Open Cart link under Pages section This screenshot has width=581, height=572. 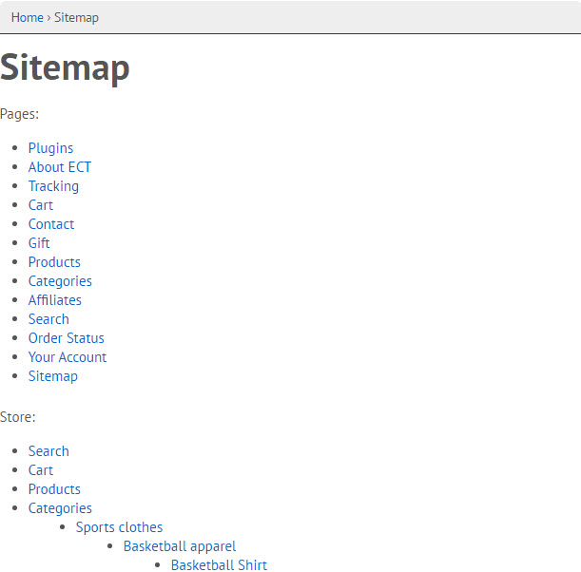41,205
